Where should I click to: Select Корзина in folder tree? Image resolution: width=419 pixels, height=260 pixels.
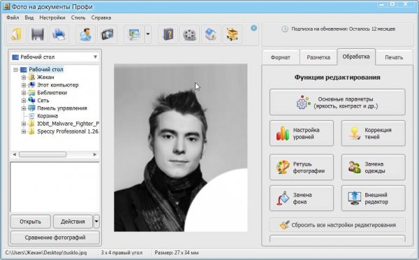pos(47,116)
